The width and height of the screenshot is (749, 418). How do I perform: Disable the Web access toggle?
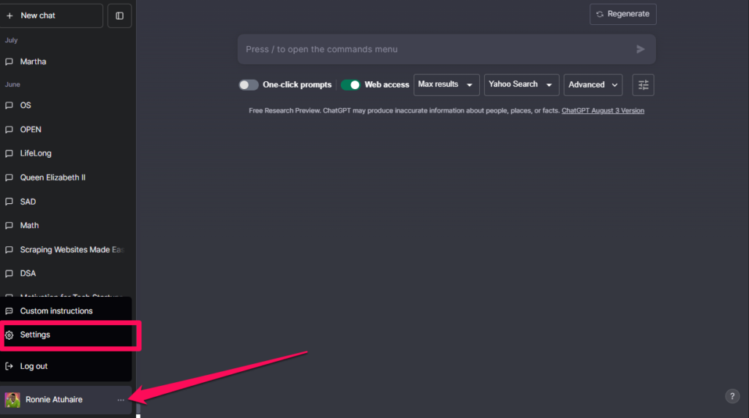click(x=350, y=85)
